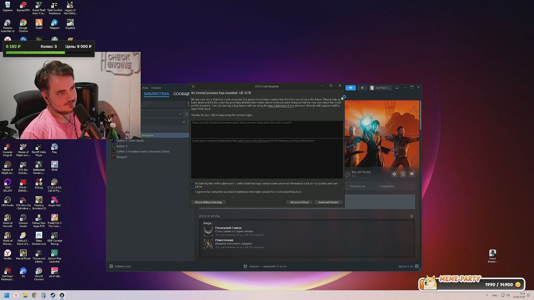Click the Steam game page scrollbar
This screenshot has height=300, width=534.
tap(420, 115)
